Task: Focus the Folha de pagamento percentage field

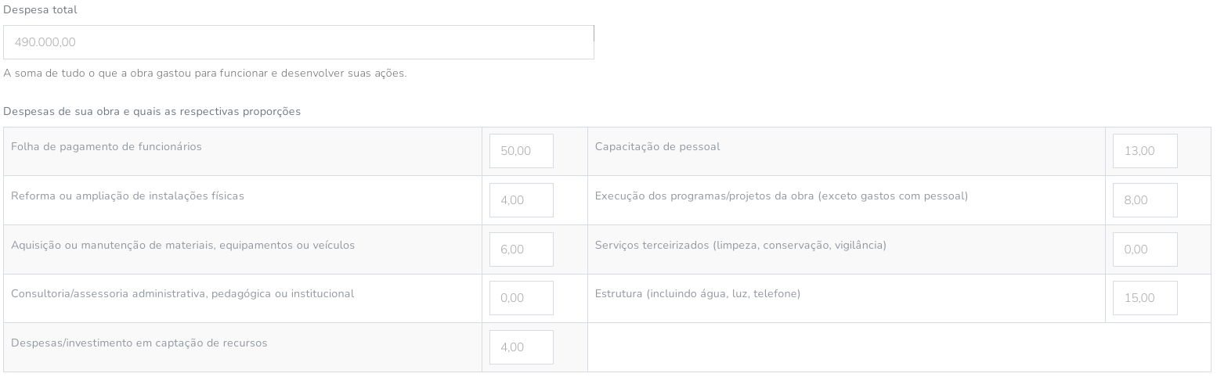Action: 521,151
